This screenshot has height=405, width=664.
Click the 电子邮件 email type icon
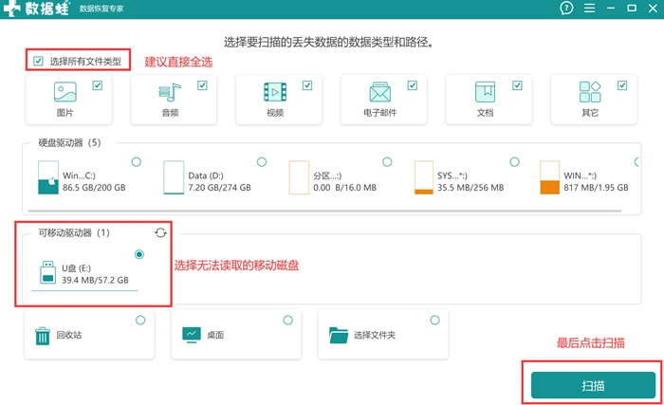point(379,92)
